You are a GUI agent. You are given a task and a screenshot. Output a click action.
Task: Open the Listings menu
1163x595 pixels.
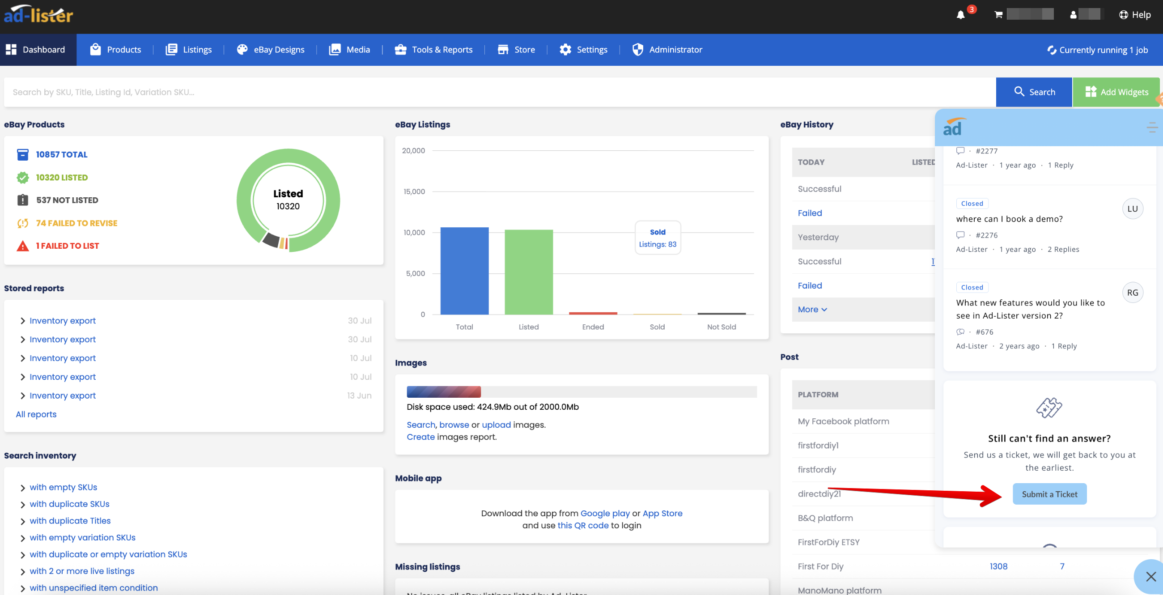tap(189, 50)
